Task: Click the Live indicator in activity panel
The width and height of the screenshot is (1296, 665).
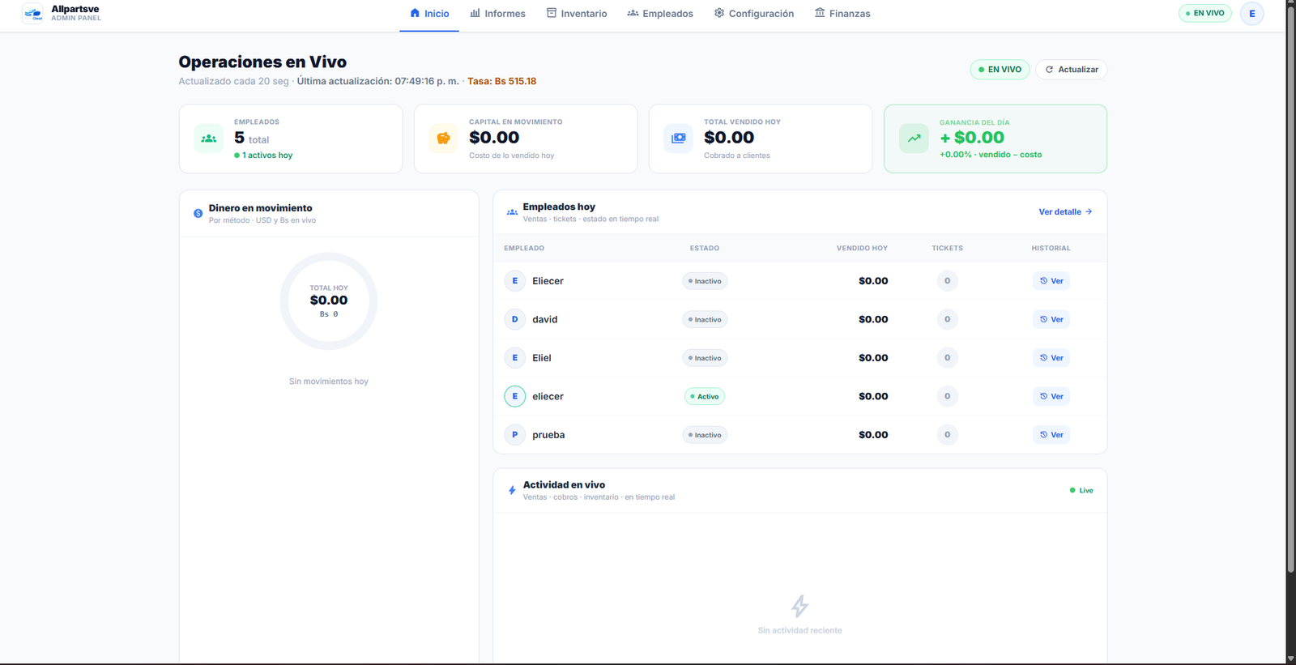Action: point(1081,491)
